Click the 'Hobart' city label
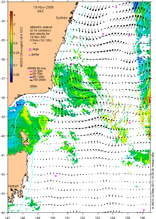 pos(13,186)
